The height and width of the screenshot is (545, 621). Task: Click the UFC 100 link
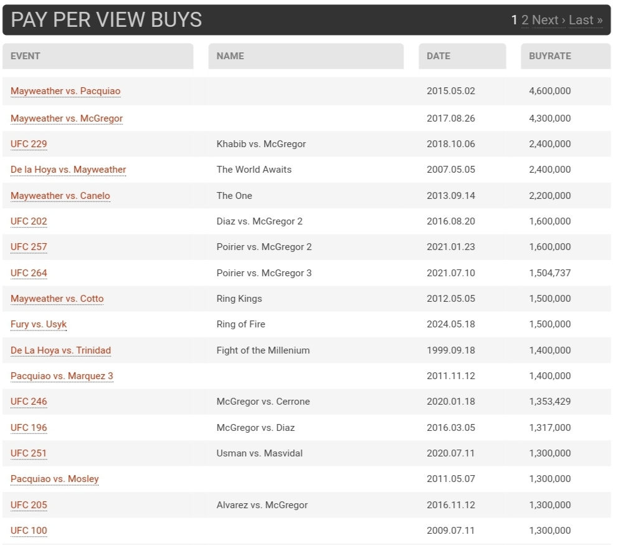click(x=29, y=531)
